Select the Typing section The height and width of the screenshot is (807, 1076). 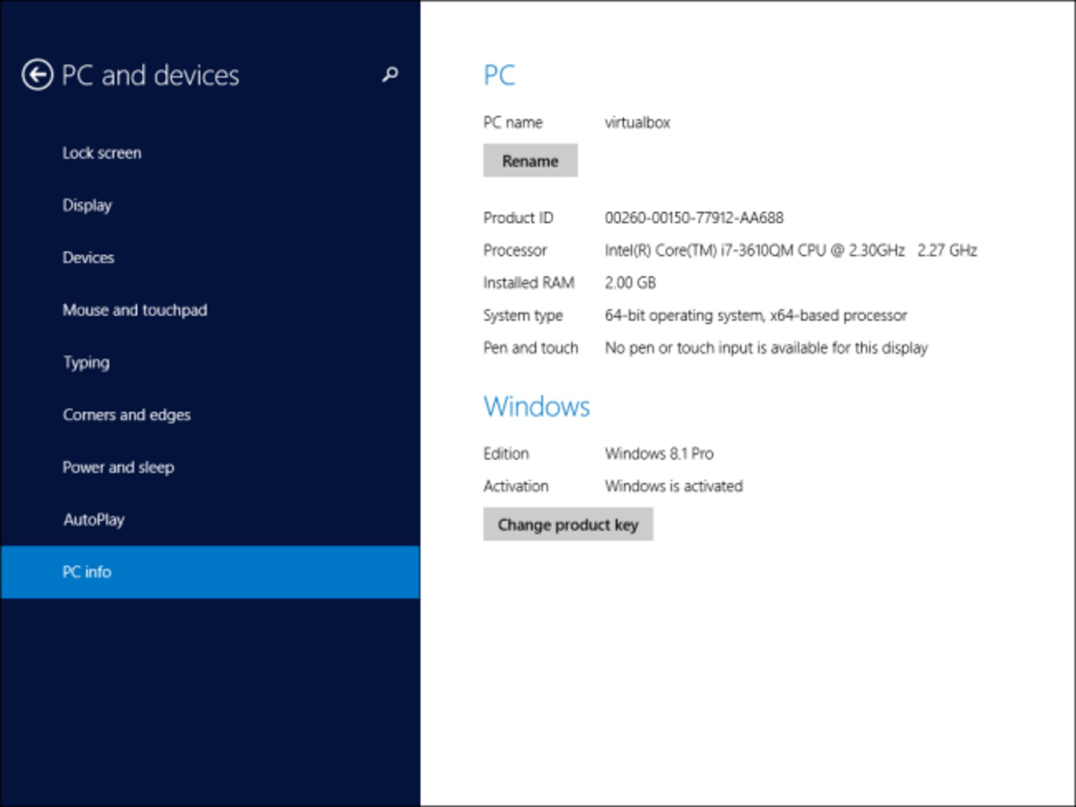point(86,362)
